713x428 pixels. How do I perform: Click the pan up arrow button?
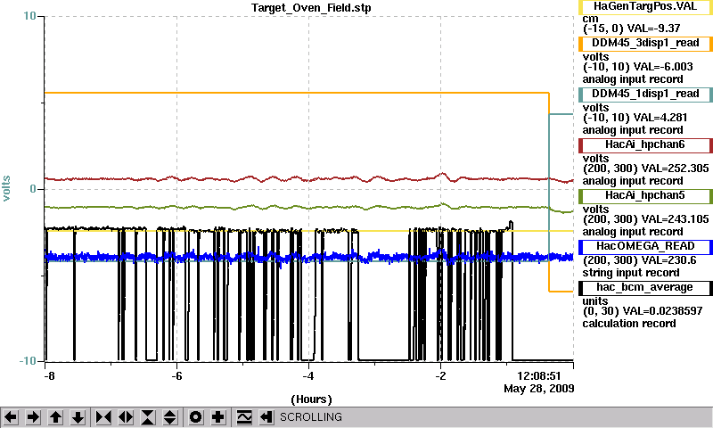coord(55,416)
